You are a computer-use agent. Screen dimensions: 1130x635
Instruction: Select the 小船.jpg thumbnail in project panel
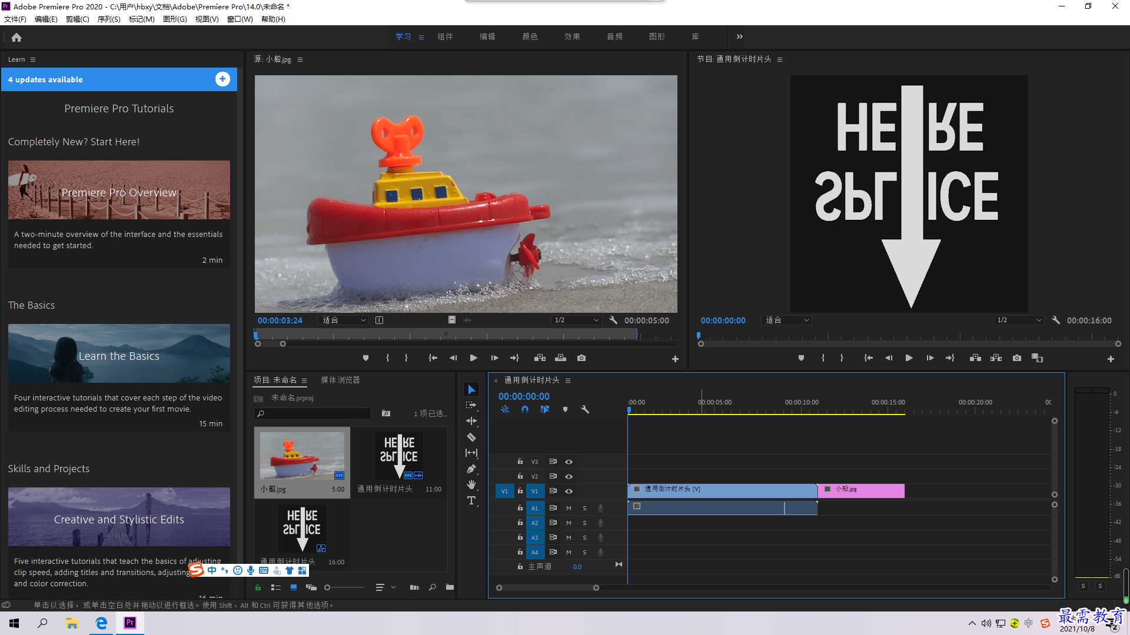pos(302,457)
